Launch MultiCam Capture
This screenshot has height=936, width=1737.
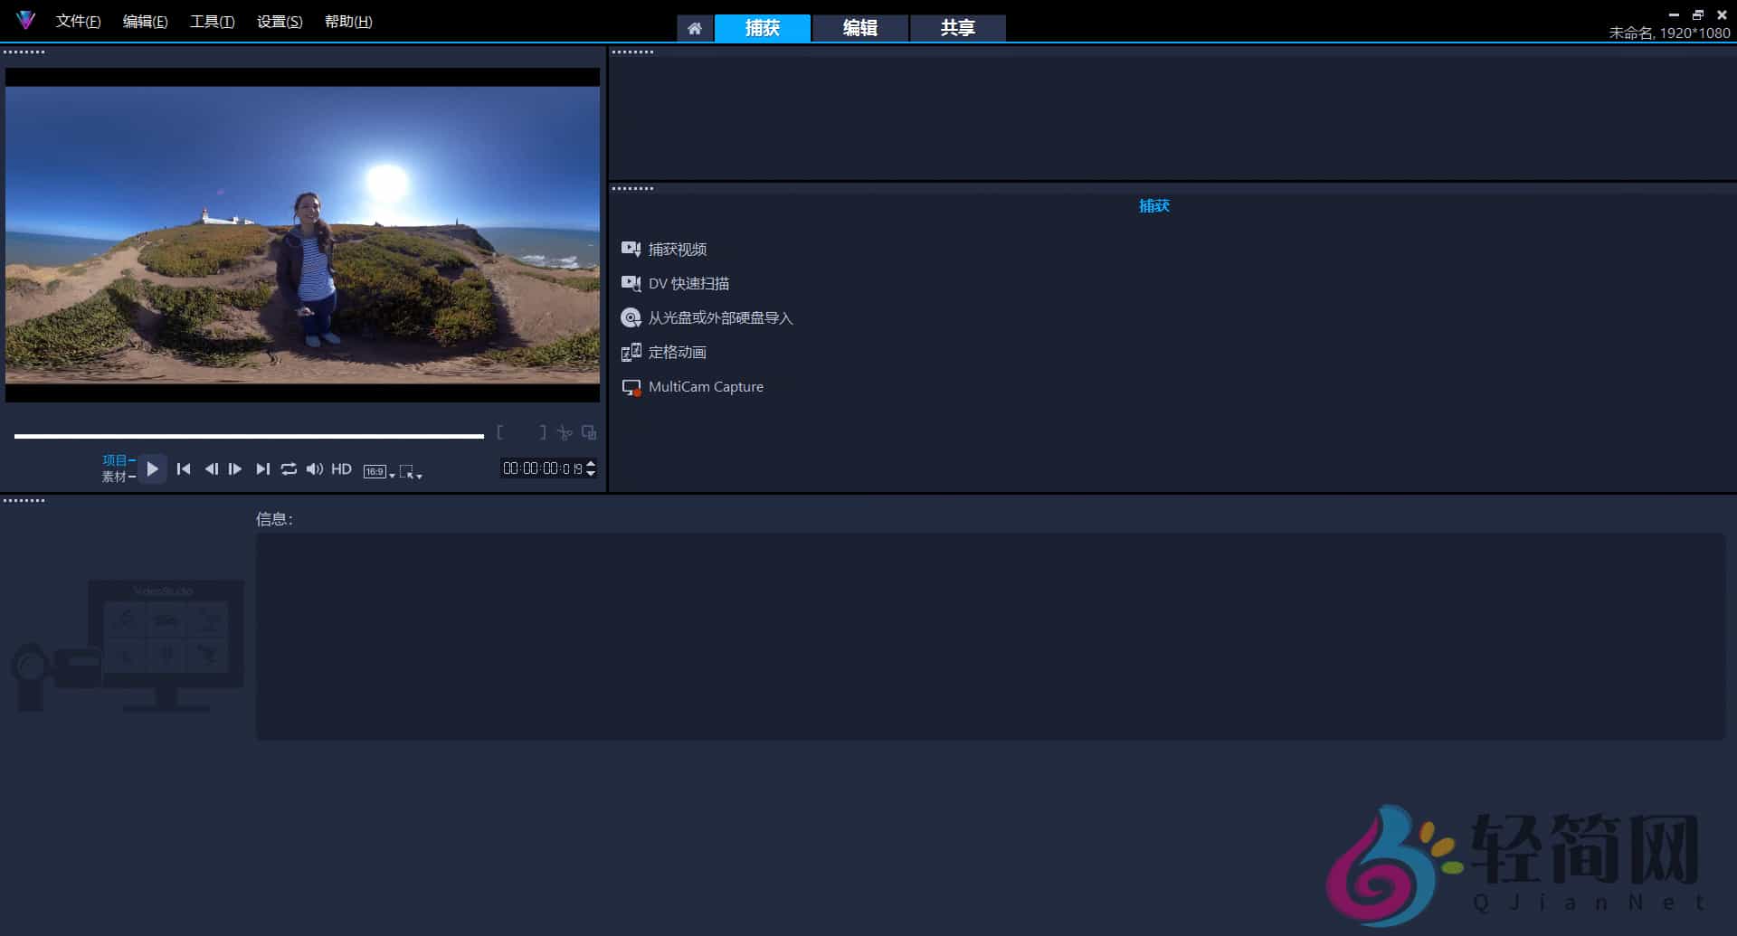(x=631, y=386)
